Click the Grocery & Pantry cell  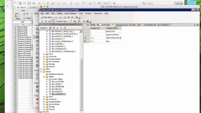[x=113, y=35]
